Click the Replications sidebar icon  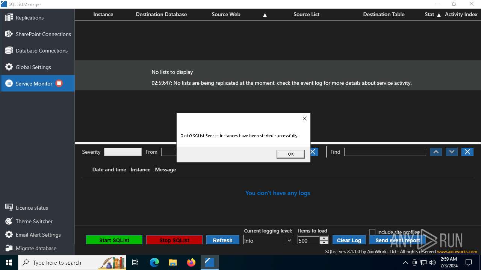pos(9,17)
